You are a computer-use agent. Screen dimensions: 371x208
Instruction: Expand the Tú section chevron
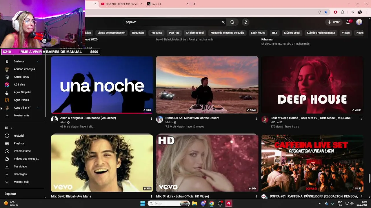coord(11,128)
